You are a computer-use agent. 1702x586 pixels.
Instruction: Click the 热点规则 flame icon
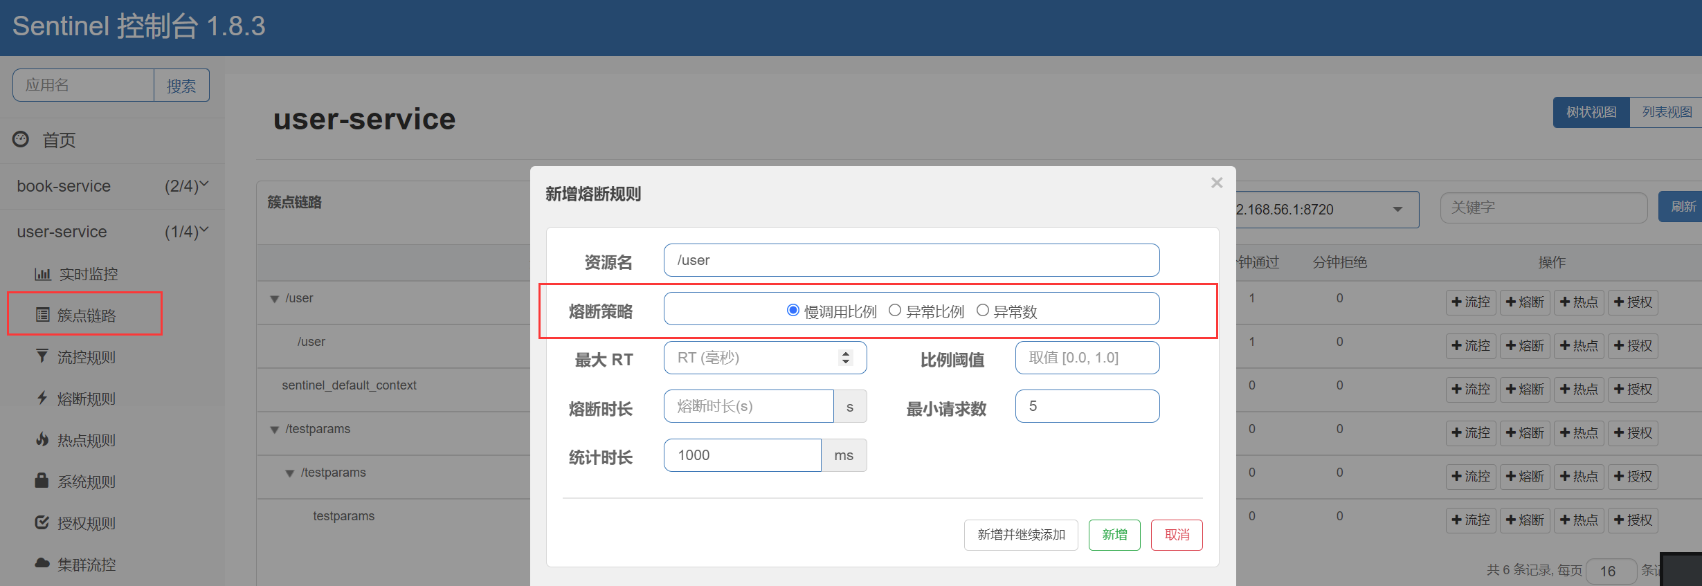click(42, 439)
